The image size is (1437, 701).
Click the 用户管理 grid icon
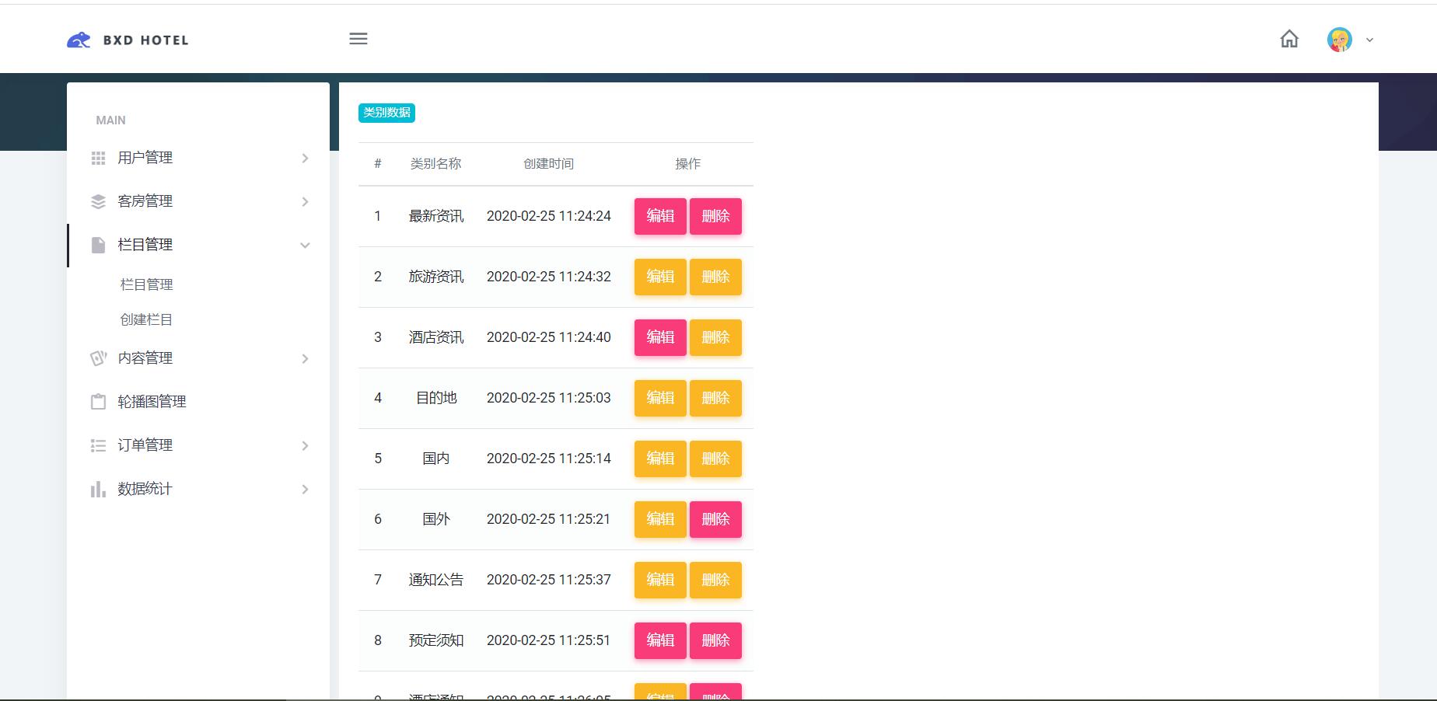tap(98, 159)
